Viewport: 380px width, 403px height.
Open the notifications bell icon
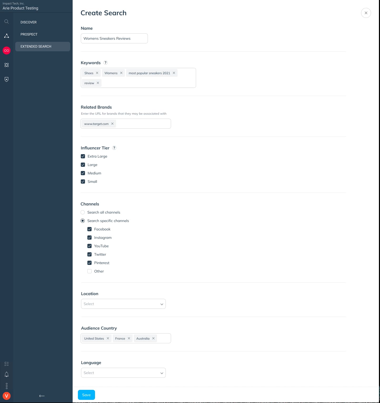[x=7, y=374]
